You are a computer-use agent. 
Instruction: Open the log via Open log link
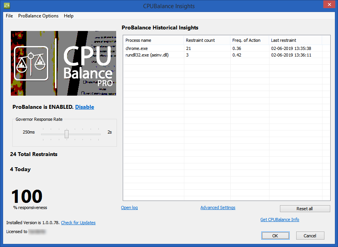coord(129,208)
